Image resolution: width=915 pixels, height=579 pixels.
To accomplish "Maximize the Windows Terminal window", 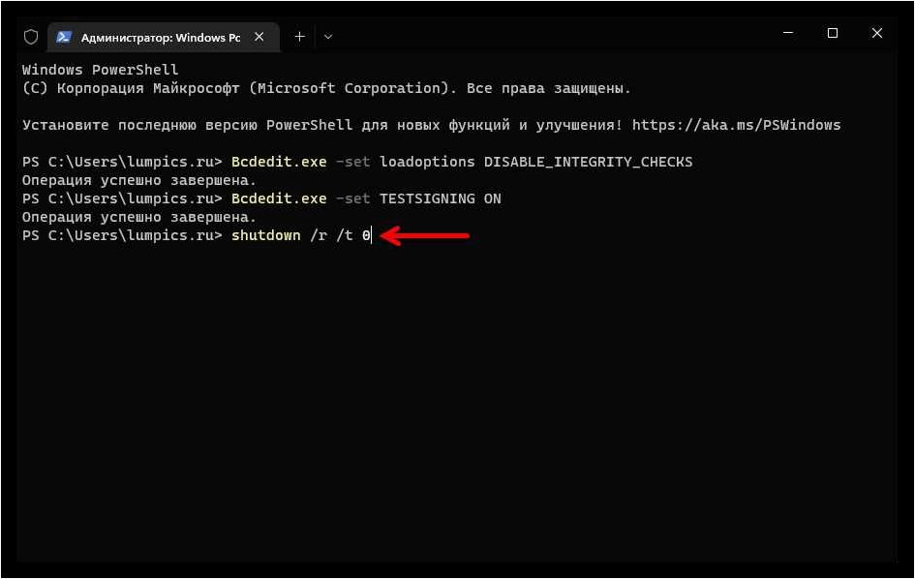I will (x=833, y=33).
